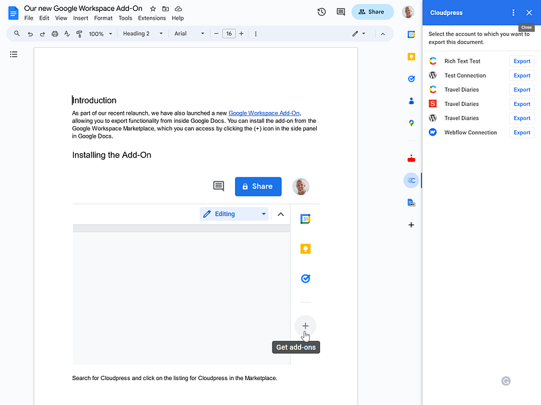Open Google Tasks in side panel
Image resolution: width=541 pixels, height=405 pixels.
click(411, 79)
